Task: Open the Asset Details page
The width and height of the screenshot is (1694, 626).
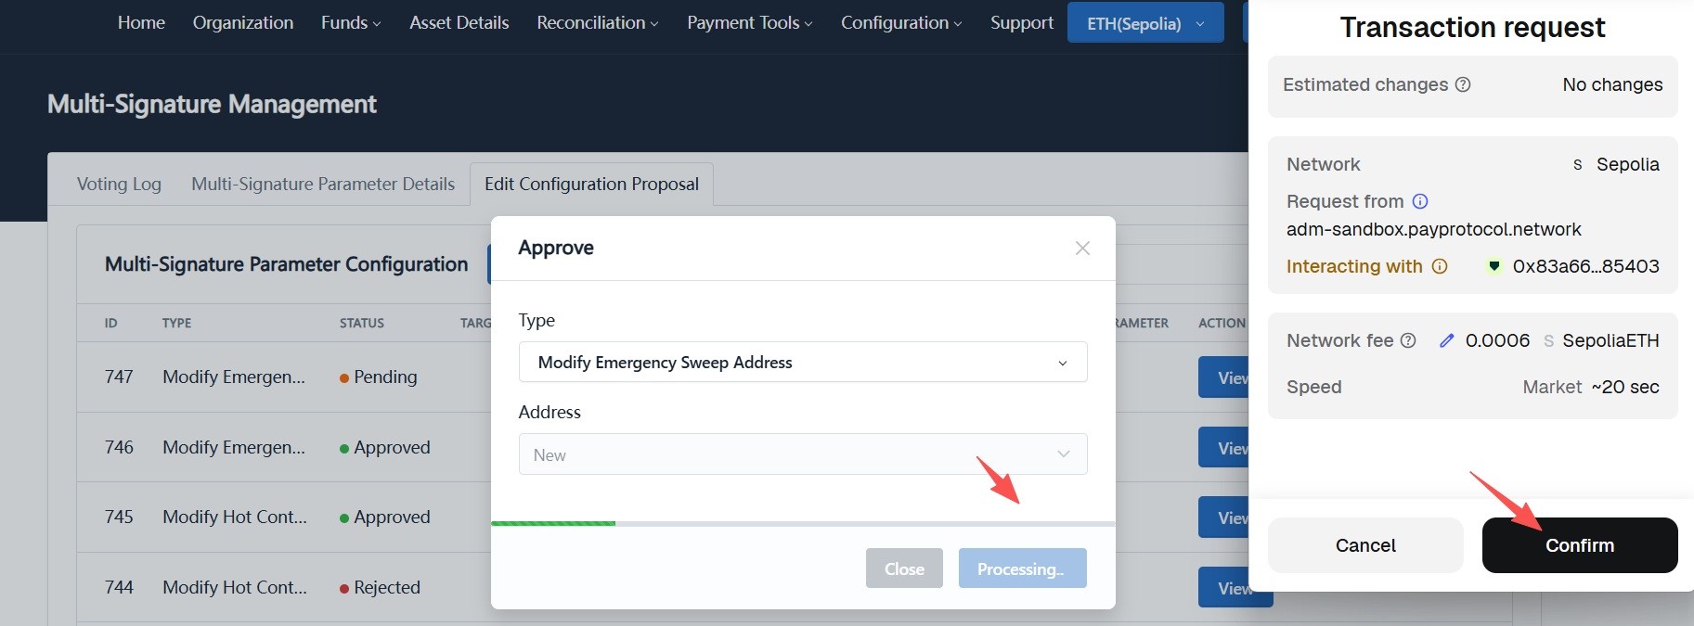Action: tap(459, 22)
